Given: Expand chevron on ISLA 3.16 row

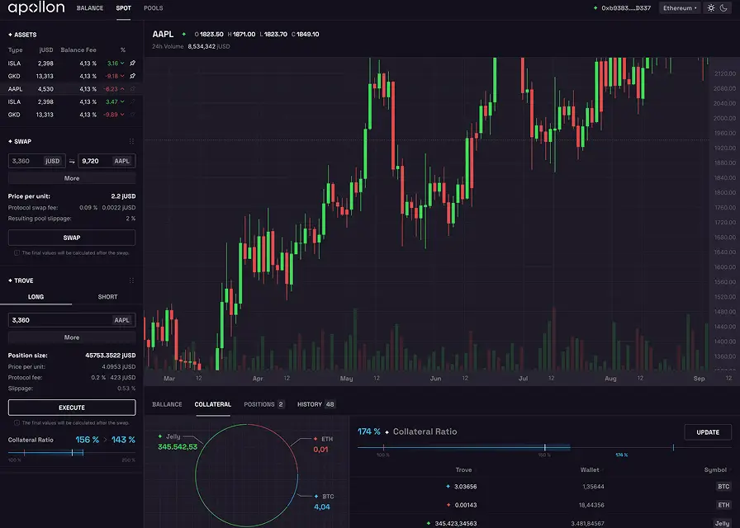Looking at the screenshot, I should (x=122, y=64).
